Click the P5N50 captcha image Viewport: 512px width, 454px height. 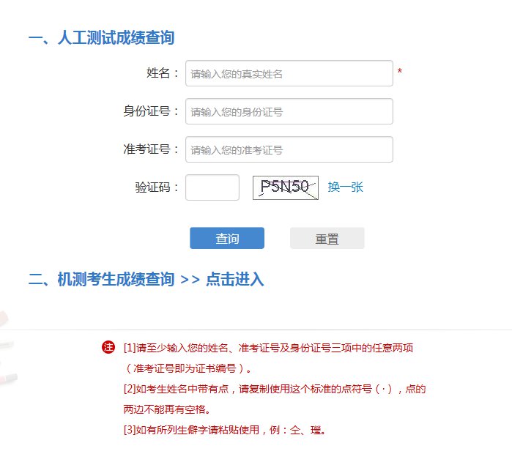pos(286,187)
